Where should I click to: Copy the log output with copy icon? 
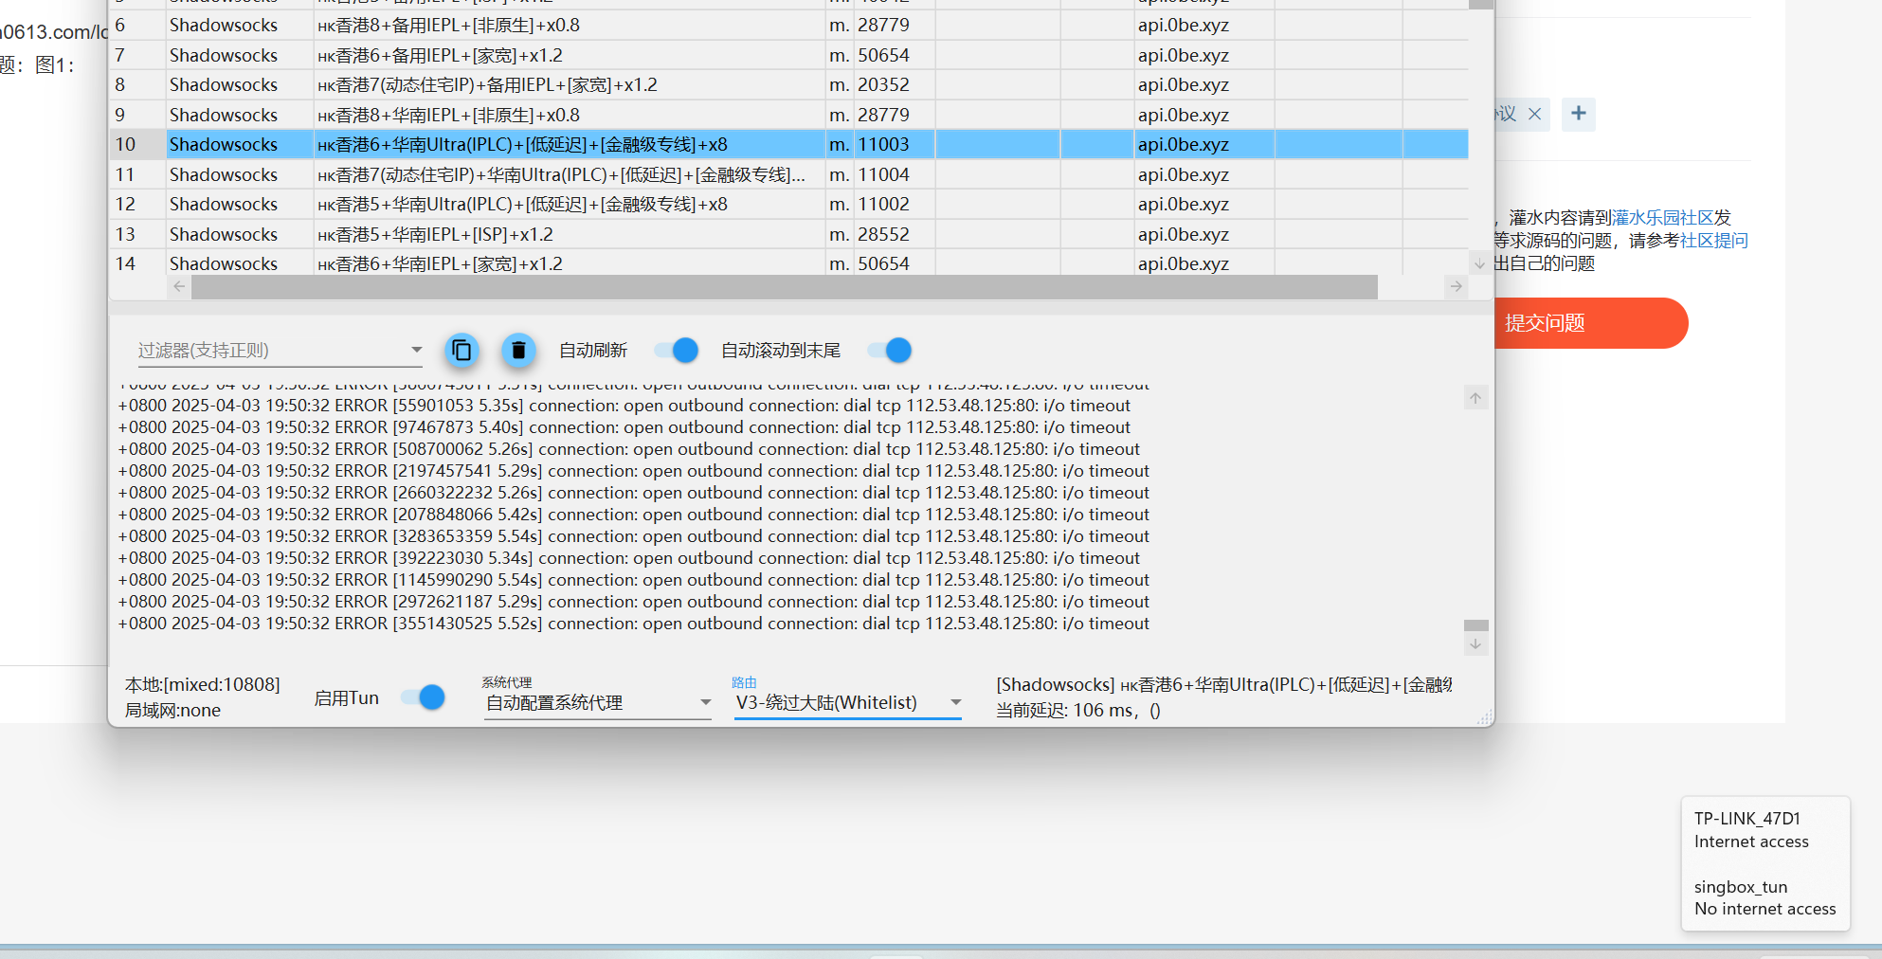pyautogui.click(x=461, y=351)
